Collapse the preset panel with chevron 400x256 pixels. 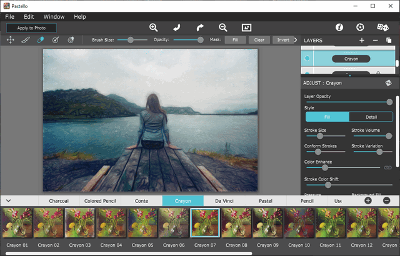[9, 200]
